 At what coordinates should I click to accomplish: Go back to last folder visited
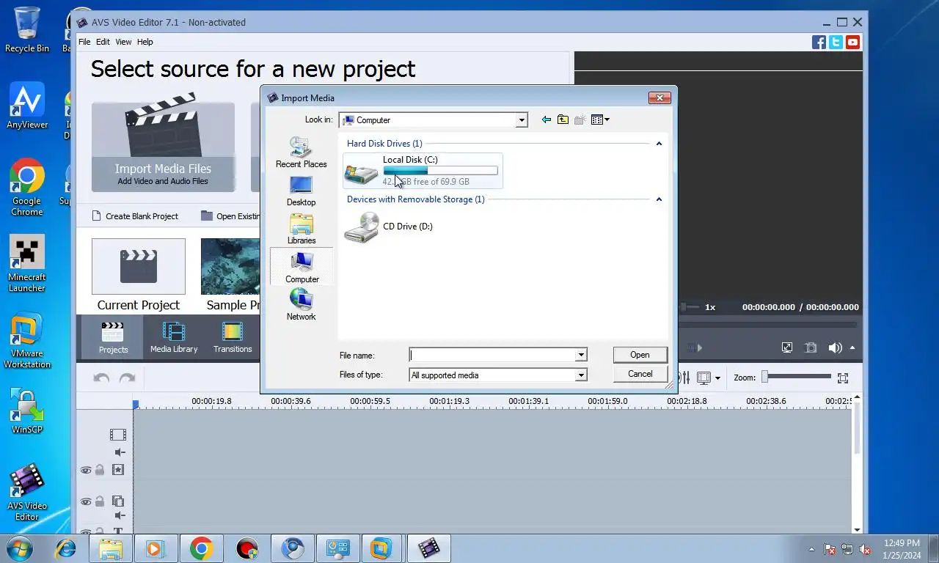[x=546, y=119]
